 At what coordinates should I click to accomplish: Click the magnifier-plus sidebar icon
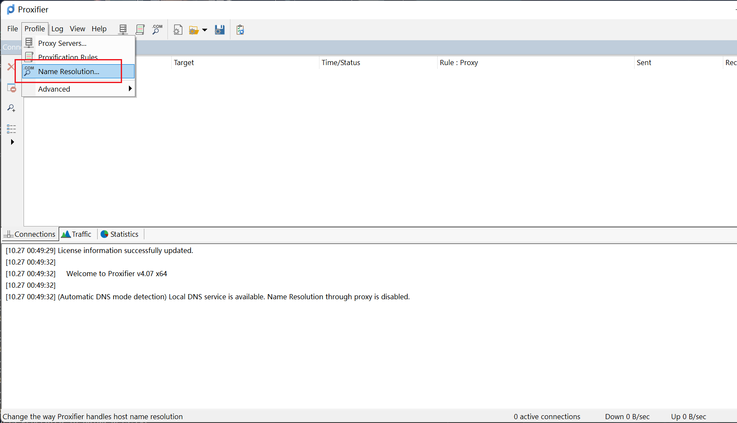[12, 108]
